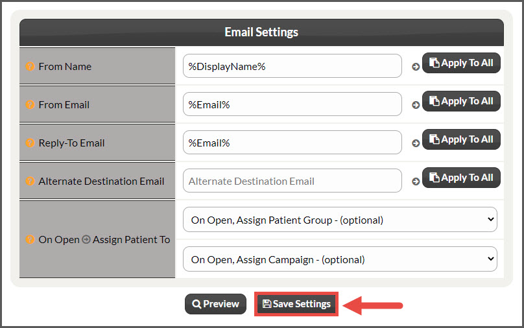Image resolution: width=524 pixels, height=328 pixels.
Task: Click circled arrow icon in On Open label
Action: click(86, 239)
